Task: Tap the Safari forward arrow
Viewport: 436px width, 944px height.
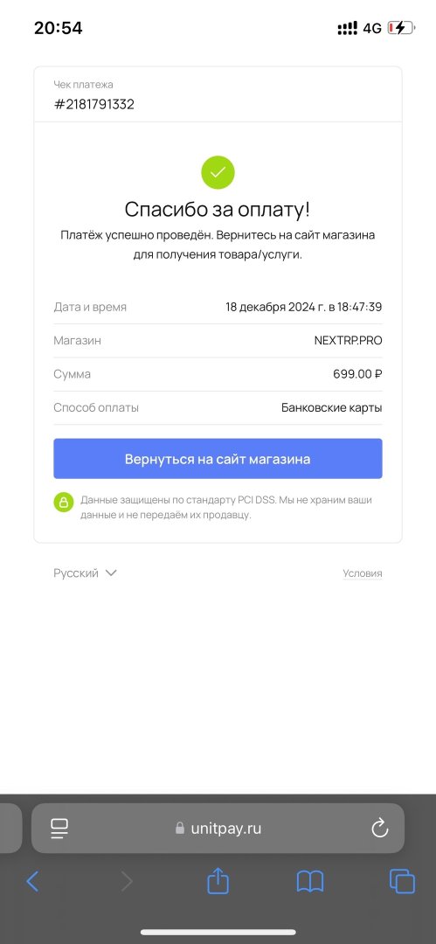Action: point(126,881)
